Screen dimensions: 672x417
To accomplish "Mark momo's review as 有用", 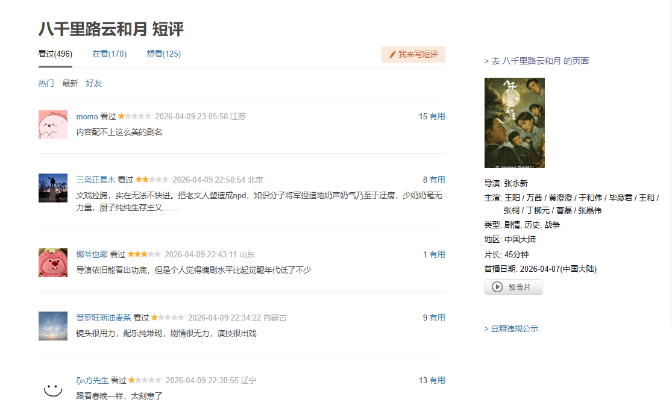I will 437,116.
